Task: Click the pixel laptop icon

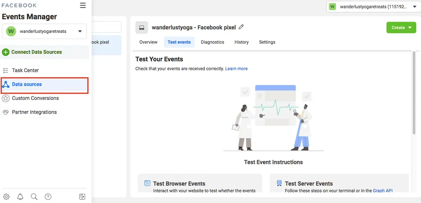Action: (x=142, y=27)
